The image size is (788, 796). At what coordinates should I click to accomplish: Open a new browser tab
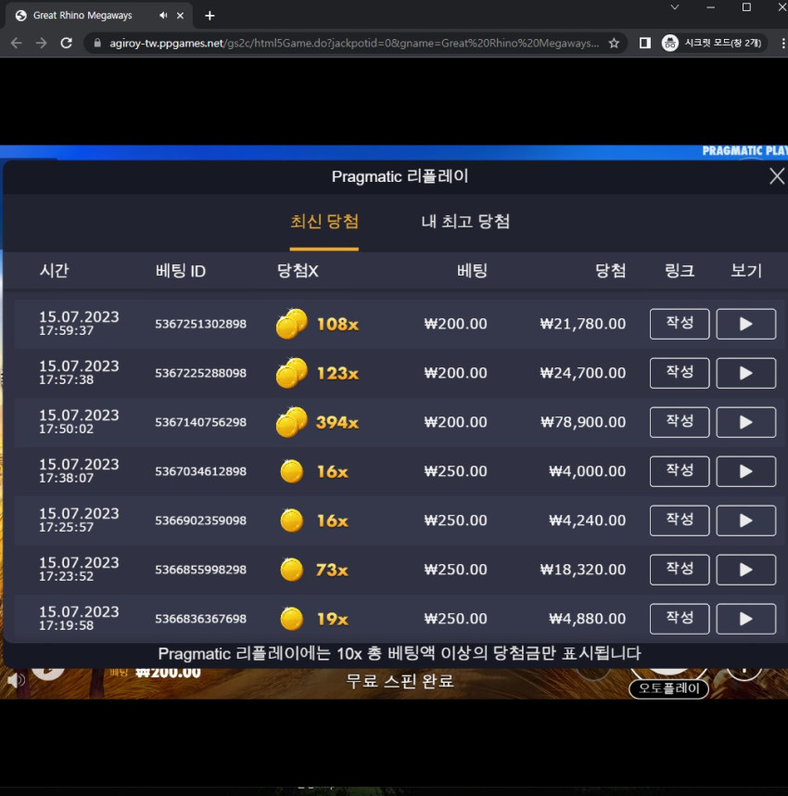[210, 16]
